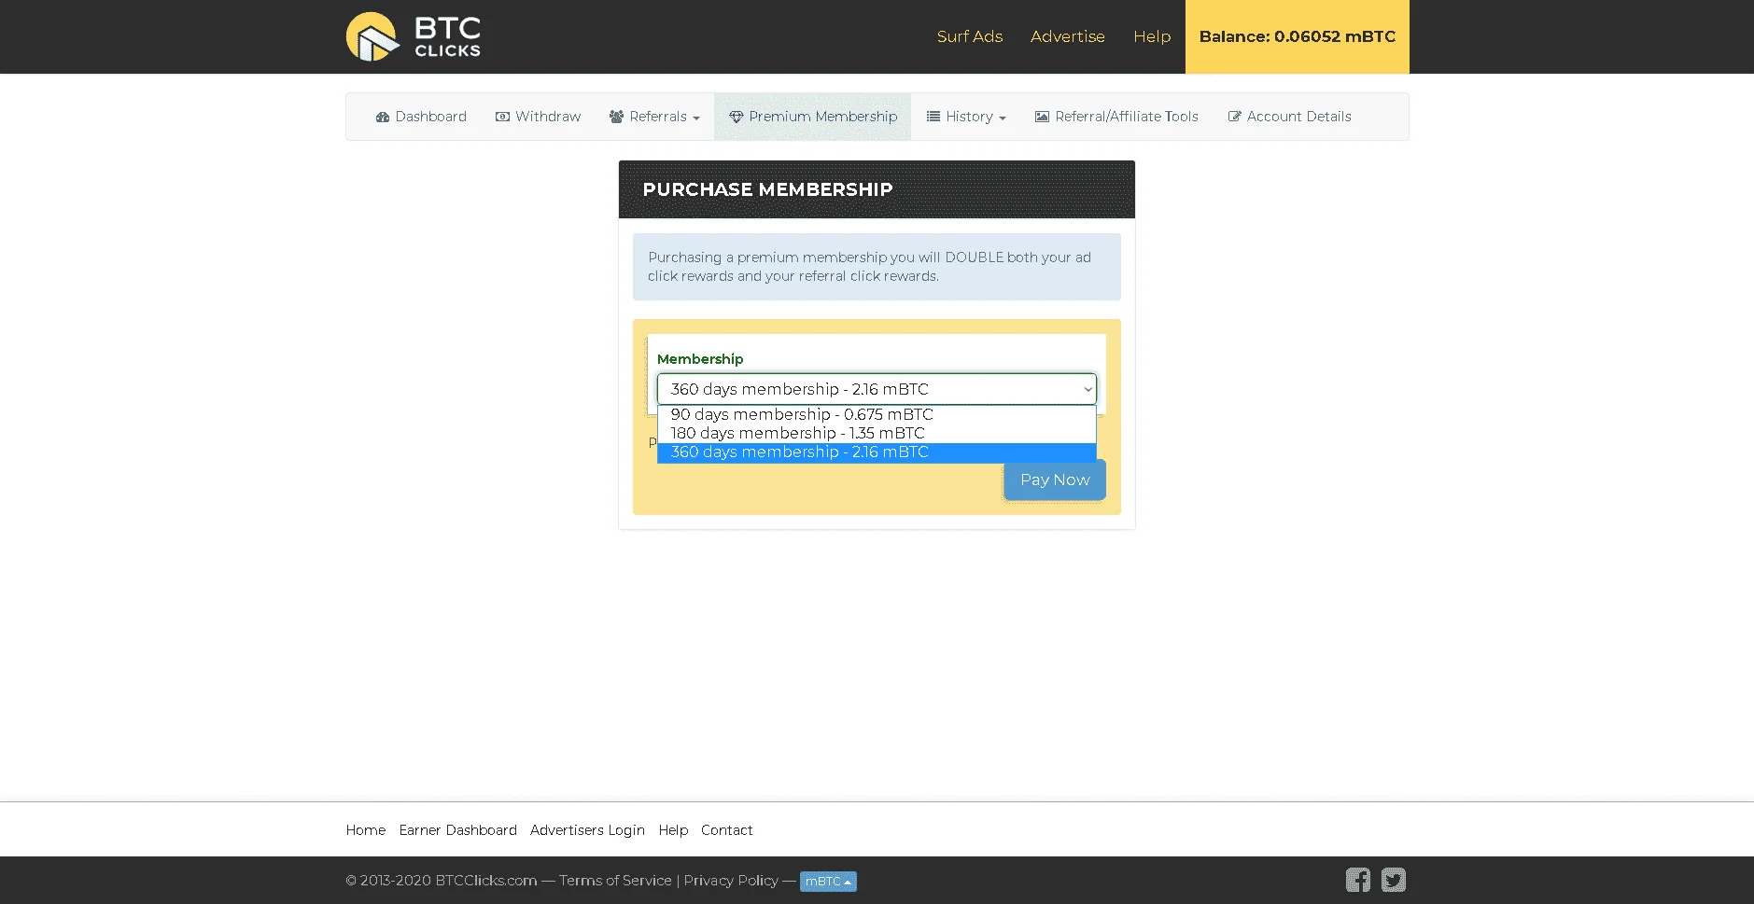
Task: Click the Dashboard gauge icon
Action: [x=383, y=117]
